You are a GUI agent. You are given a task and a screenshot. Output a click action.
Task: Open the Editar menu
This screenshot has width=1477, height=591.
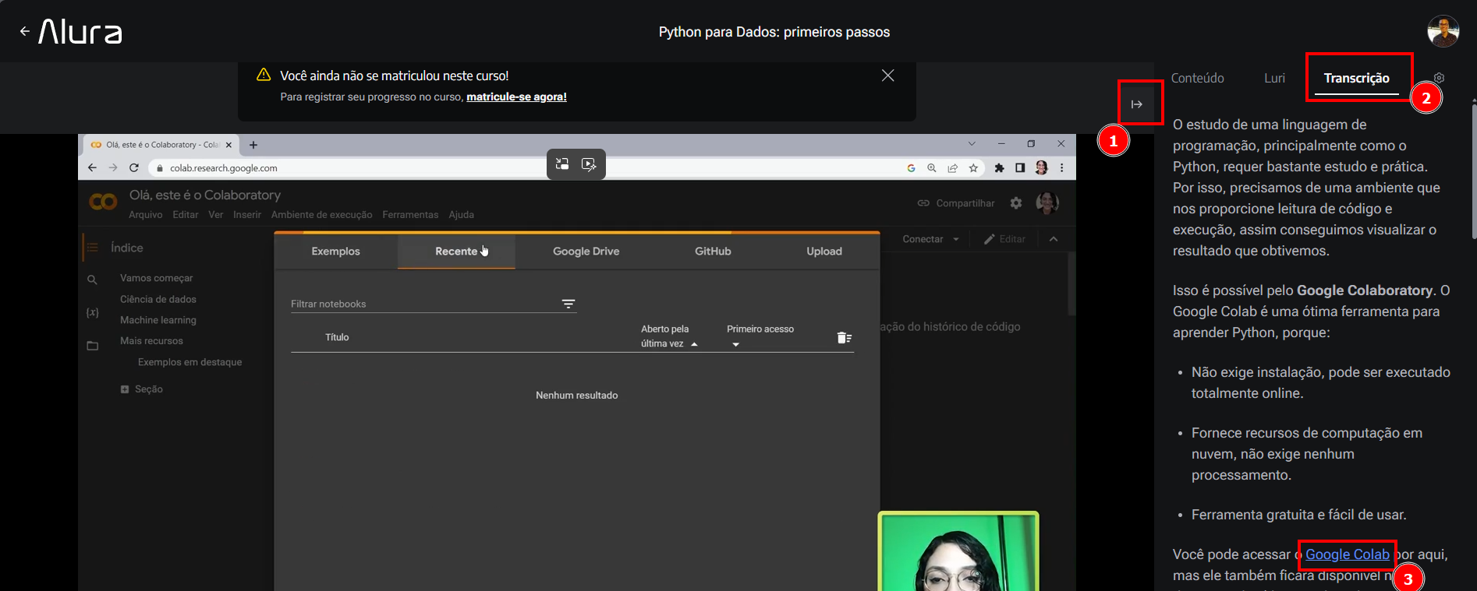[186, 215]
